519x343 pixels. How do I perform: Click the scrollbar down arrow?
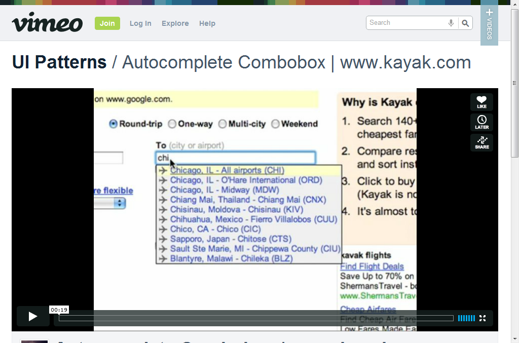click(x=514, y=339)
